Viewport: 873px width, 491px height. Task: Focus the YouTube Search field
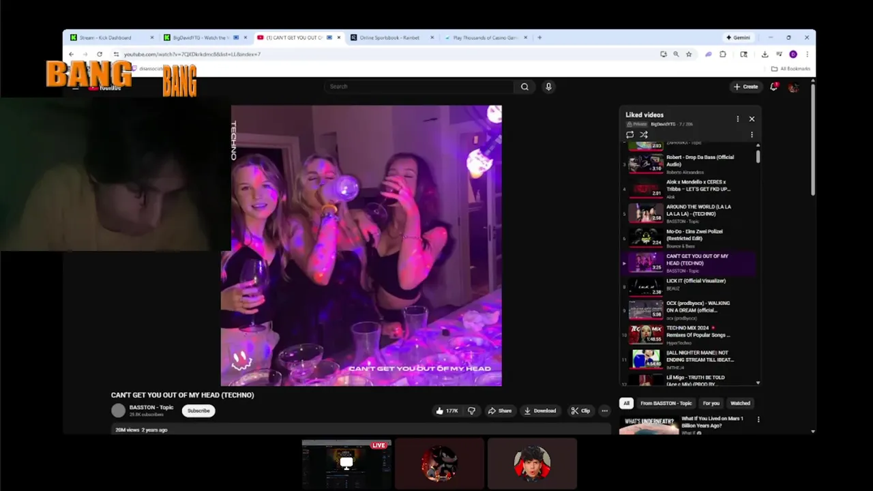(419, 87)
